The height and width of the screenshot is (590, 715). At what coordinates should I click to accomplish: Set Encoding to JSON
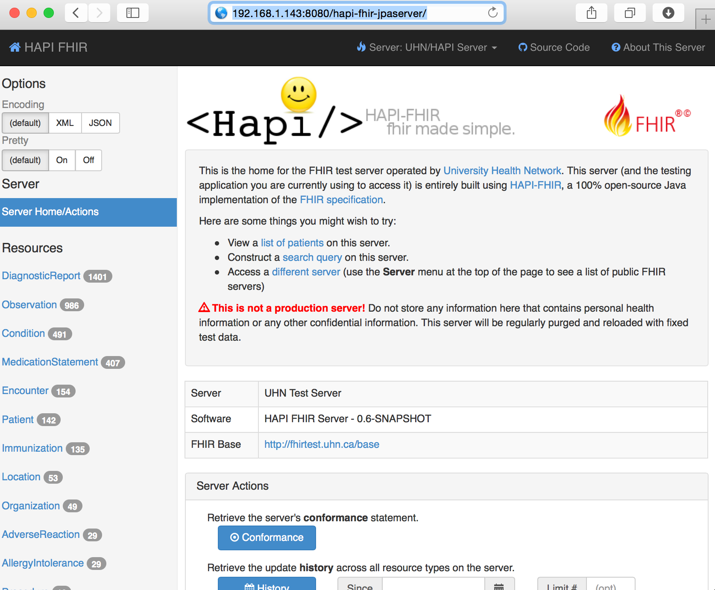pos(100,123)
